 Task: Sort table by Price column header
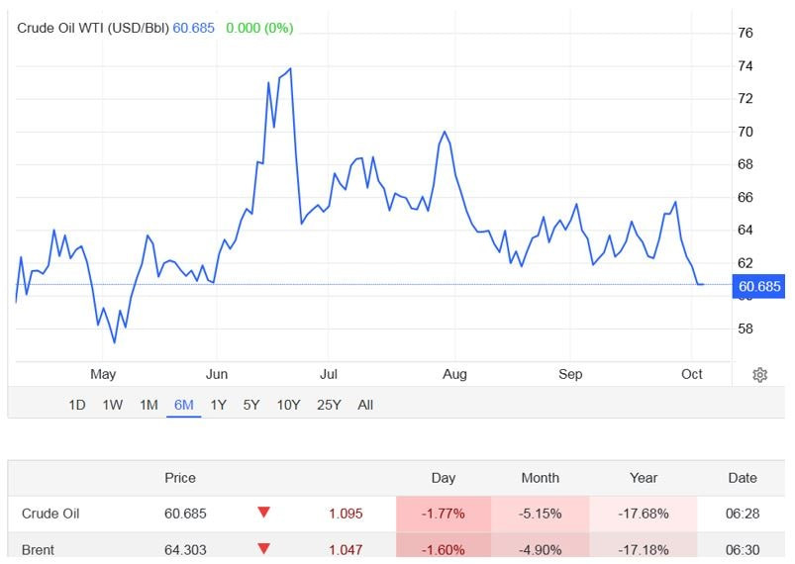click(180, 478)
